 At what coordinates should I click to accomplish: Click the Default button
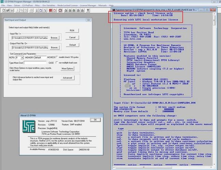click(73, 45)
